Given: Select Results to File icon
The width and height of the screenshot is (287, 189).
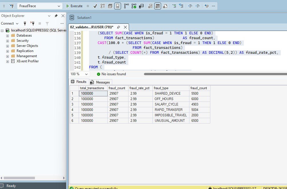Looking at the screenshot, I should [x=165, y=6].
